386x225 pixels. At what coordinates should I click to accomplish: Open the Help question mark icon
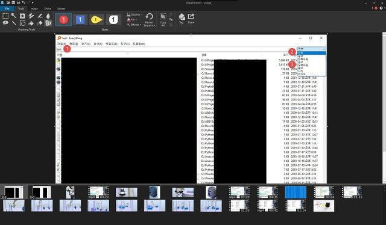pos(381,8)
